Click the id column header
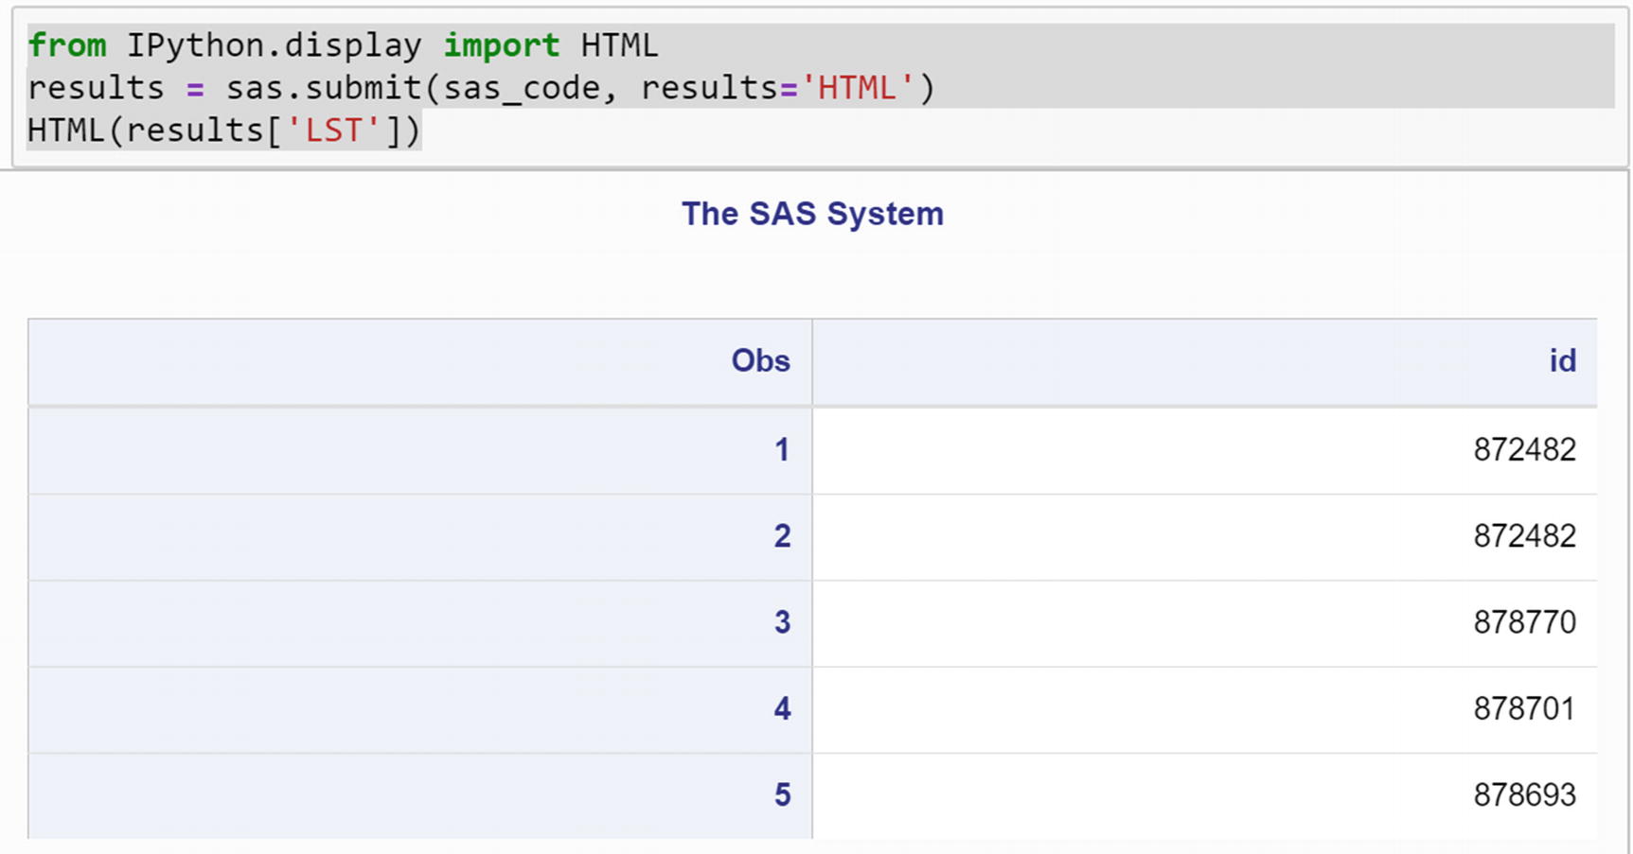The height and width of the screenshot is (854, 1633). [1204, 361]
